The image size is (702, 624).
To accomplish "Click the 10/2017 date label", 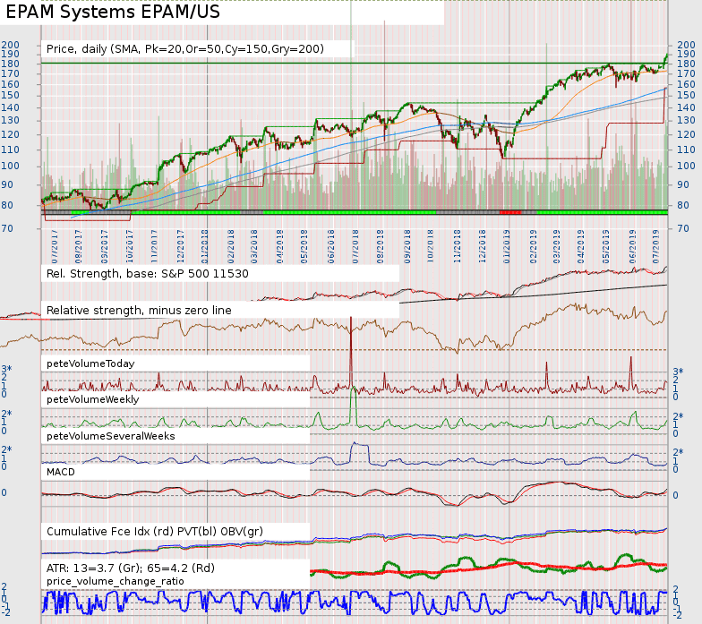I will pyautogui.click(x=129, y=247).
